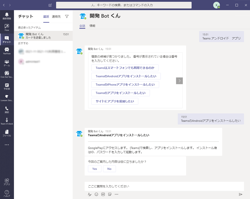Click the chat header title '開発 Bot くん'
The image size is (250, 199).
point(105,16)
